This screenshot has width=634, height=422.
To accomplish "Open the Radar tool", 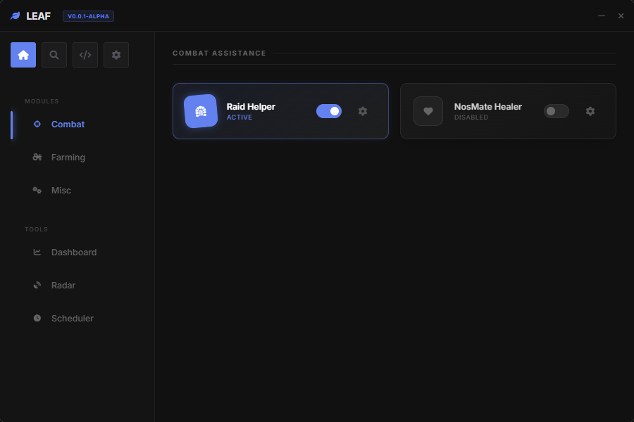I will (77, 286).
